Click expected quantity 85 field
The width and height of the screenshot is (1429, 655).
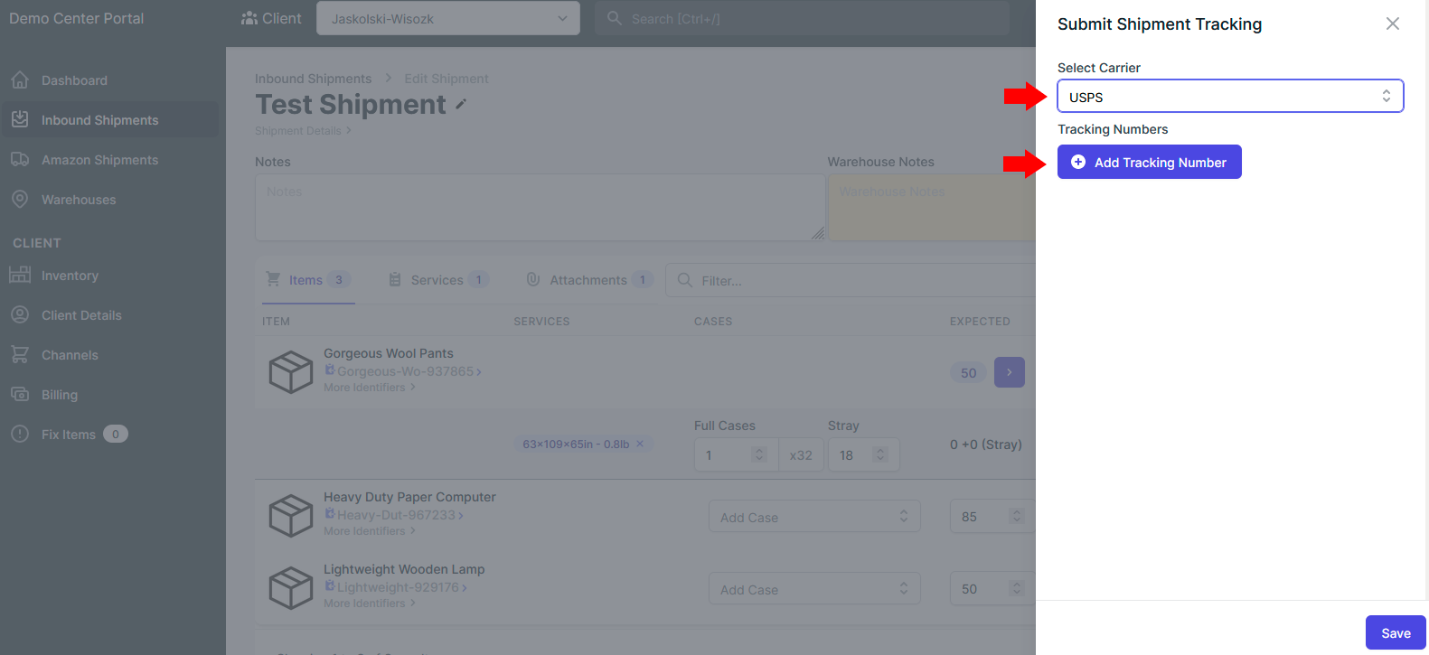pyautogui.click(x=992, y=517)
